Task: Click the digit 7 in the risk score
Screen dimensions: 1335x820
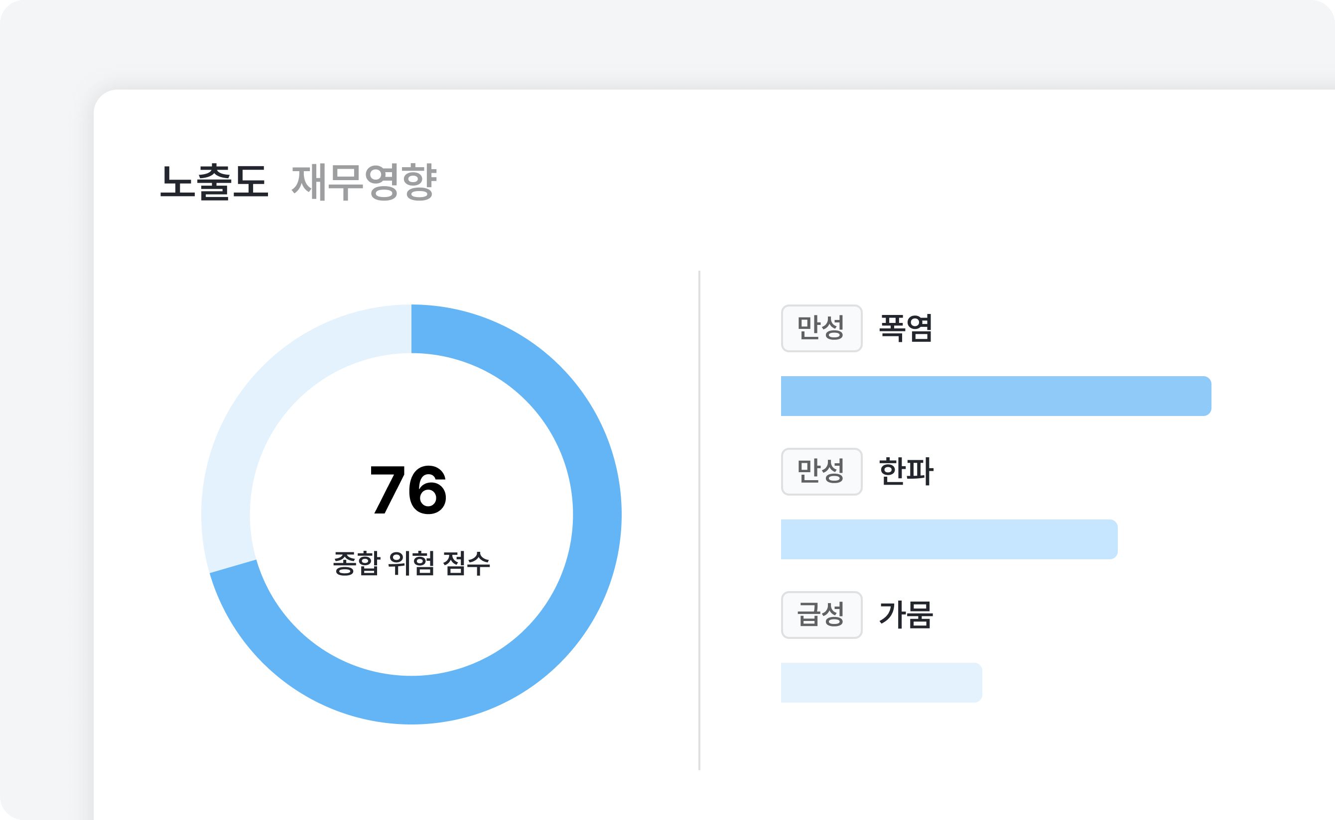Action: (388, 489)
